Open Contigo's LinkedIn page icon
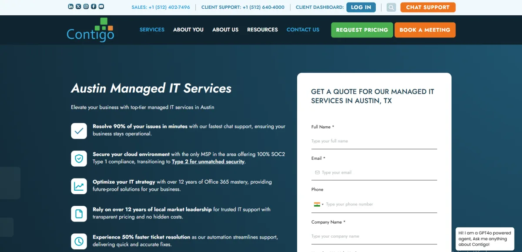Image resolution: width=522 pixels, height=252 pixels. [71, 7]
